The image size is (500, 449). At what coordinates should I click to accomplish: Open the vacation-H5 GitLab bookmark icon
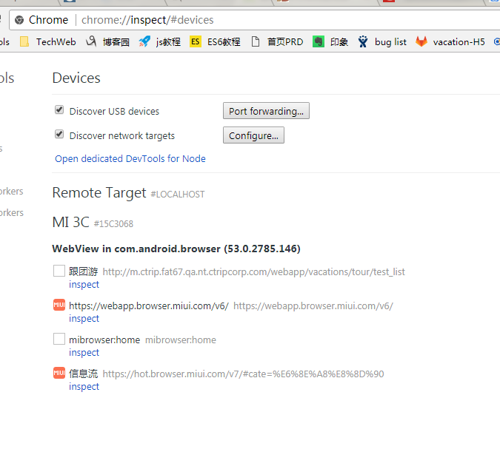(421, 41)
